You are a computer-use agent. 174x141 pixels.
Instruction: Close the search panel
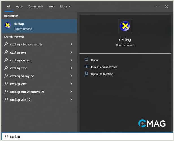click(x=166, y=6)
